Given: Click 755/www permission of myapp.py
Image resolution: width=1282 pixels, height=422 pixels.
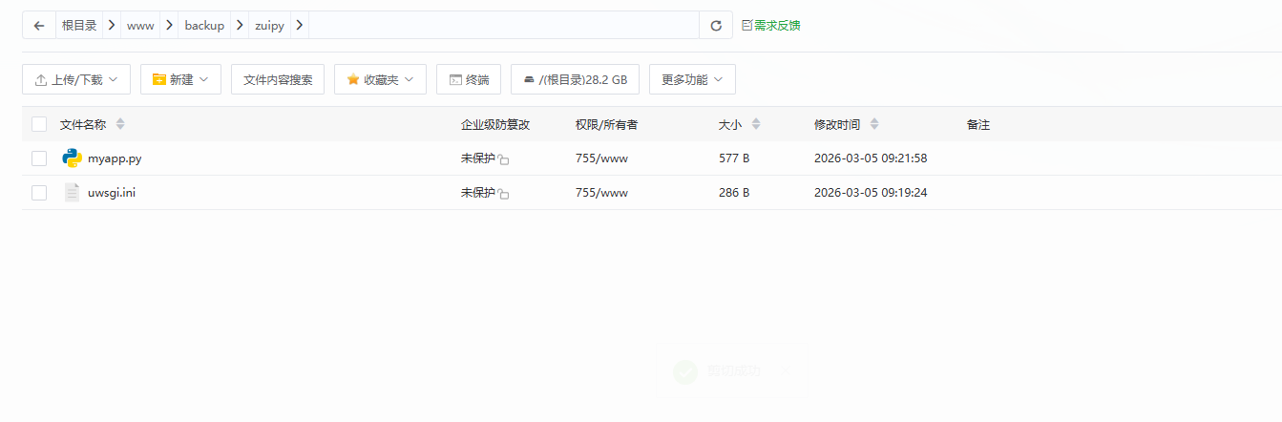Looking at the screenshot, I should tap(601, 158).
